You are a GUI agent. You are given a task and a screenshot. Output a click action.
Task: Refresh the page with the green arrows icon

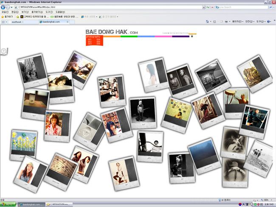point(208,7)
